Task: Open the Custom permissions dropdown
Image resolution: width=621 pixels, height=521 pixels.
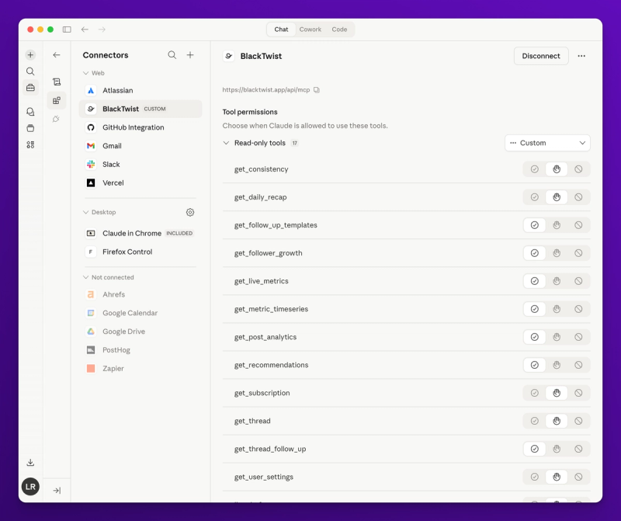Action: click(547, 143)
